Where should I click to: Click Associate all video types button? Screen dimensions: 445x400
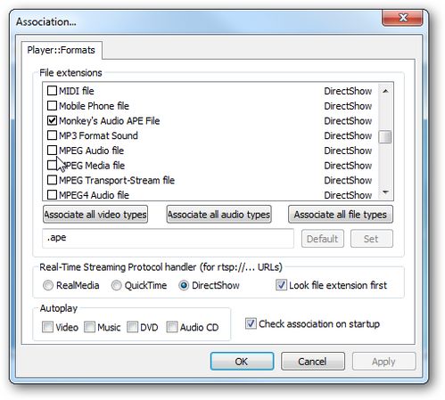pos(95,215)
